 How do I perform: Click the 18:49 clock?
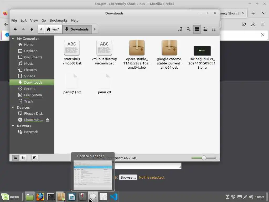coord(259,197)
